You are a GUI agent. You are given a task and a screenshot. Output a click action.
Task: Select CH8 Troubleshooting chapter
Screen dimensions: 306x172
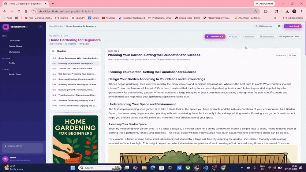tap(75, 95)
